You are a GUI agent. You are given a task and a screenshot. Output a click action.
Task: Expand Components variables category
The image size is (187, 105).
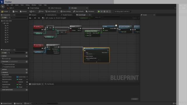click(x=1, y=75)
